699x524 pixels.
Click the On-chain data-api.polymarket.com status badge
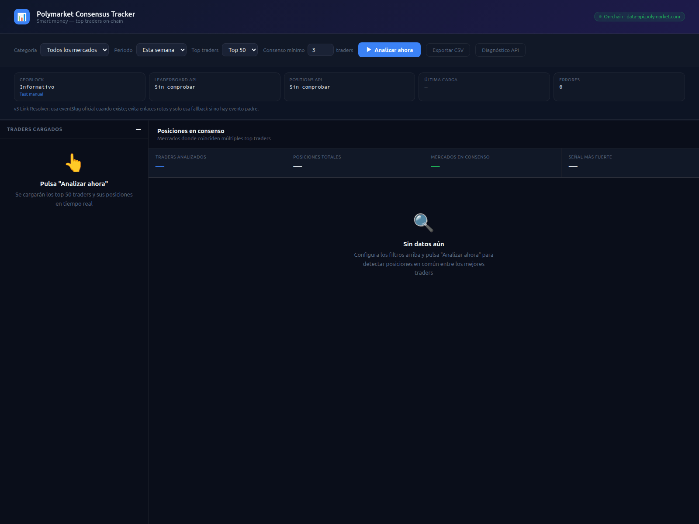[639, 17]
